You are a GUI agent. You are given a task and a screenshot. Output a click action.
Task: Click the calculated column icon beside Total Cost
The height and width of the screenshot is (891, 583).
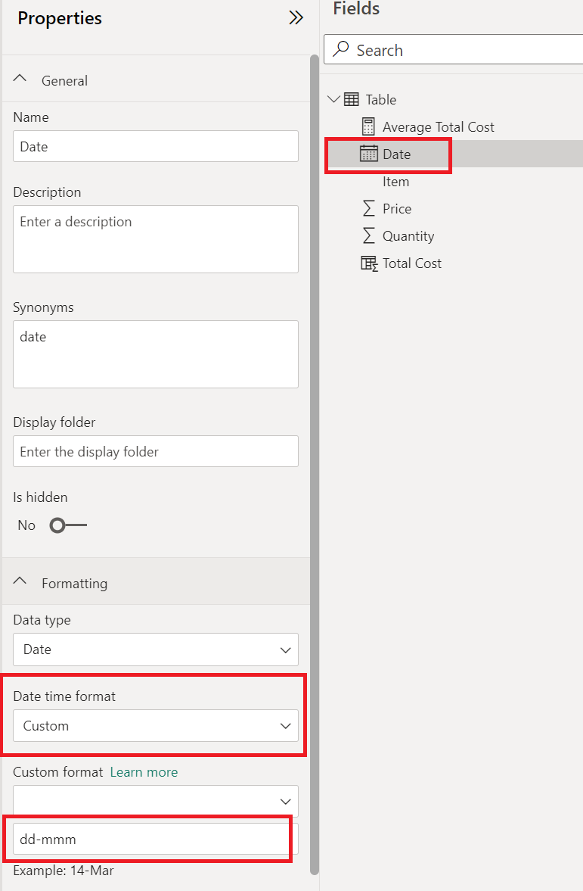[x=369, y=263]
